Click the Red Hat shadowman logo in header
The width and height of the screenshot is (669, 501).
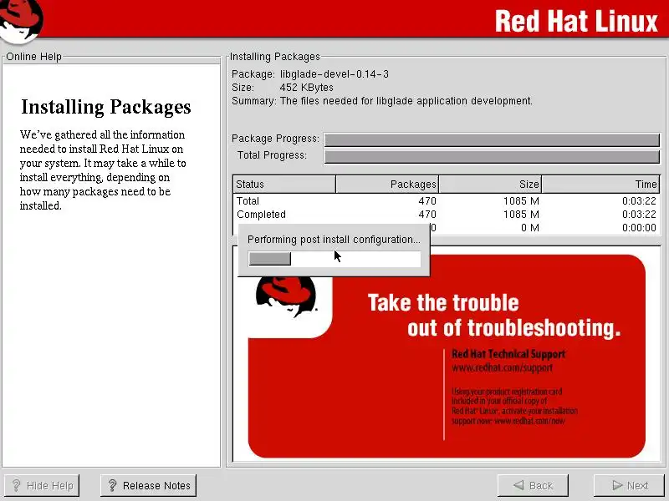21,20
